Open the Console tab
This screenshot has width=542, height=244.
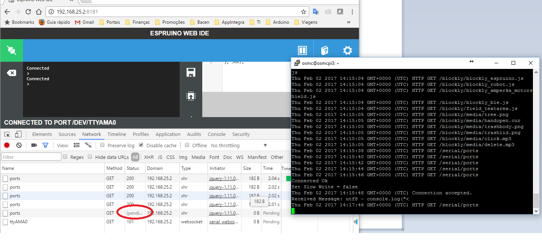click(217, 134)
